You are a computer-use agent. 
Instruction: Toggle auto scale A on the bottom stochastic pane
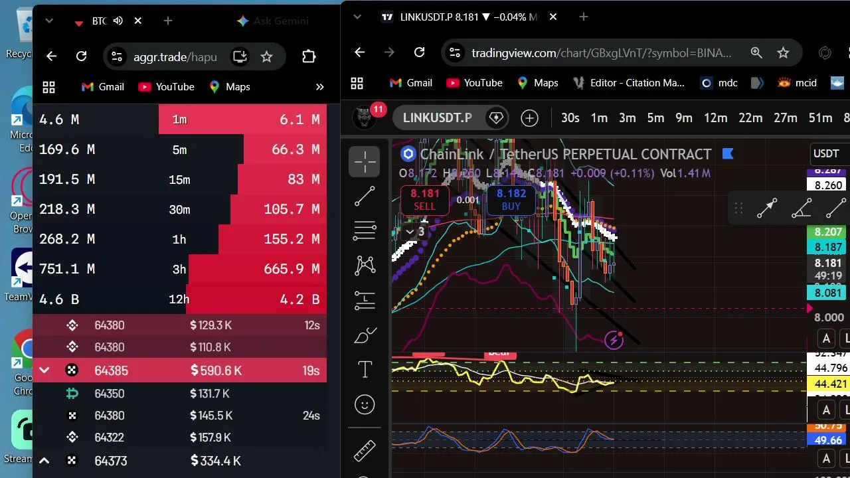(826, 459)
